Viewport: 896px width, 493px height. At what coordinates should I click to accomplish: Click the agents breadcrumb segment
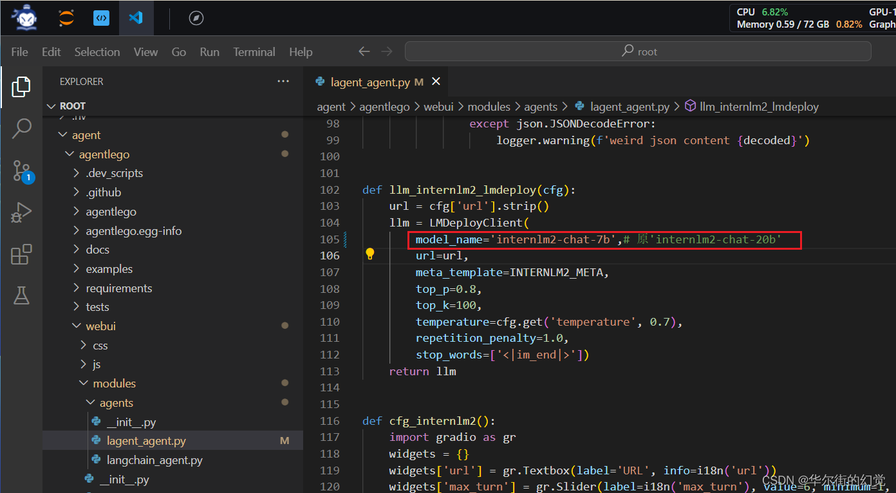click(x=541, y=107)
